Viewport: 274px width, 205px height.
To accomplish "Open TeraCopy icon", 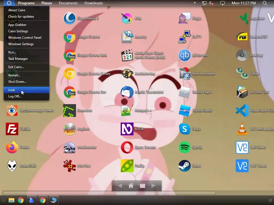I will 242,55.
